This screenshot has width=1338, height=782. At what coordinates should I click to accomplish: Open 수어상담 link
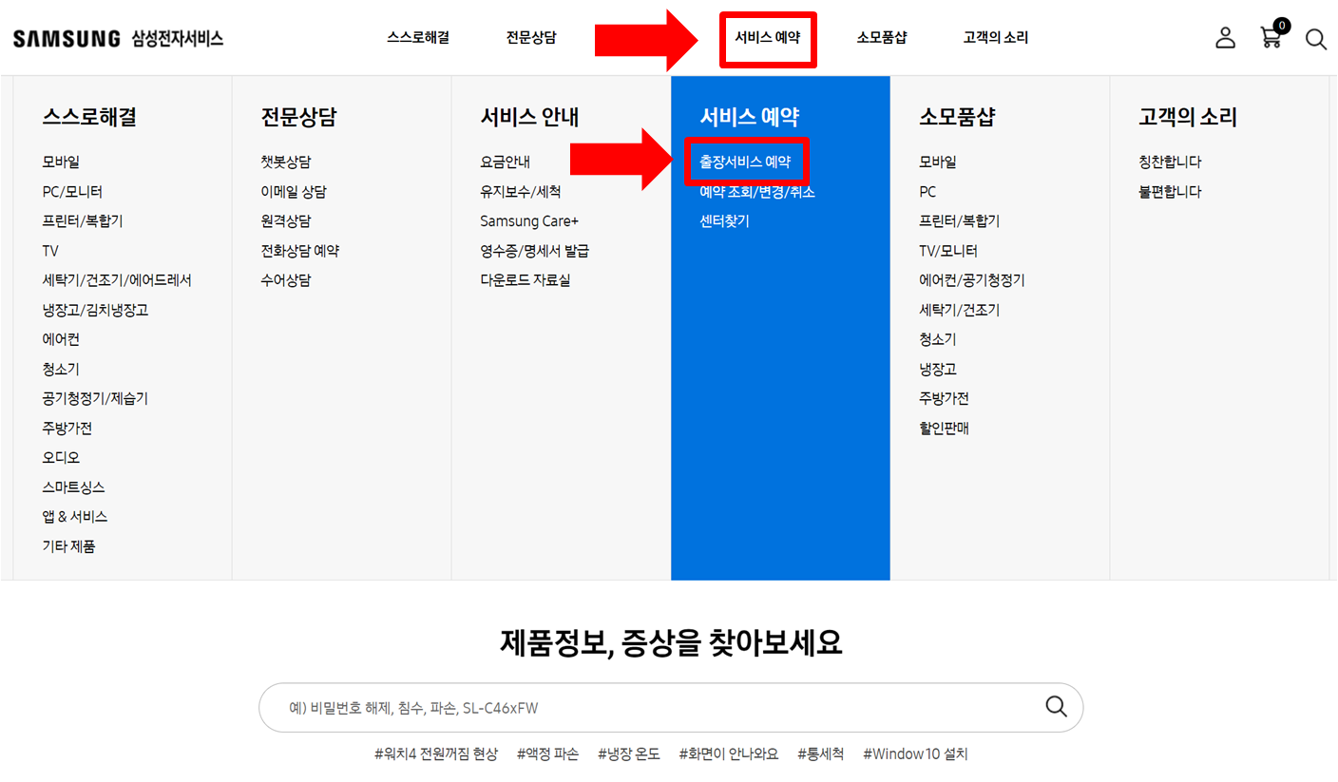point(286,280)
